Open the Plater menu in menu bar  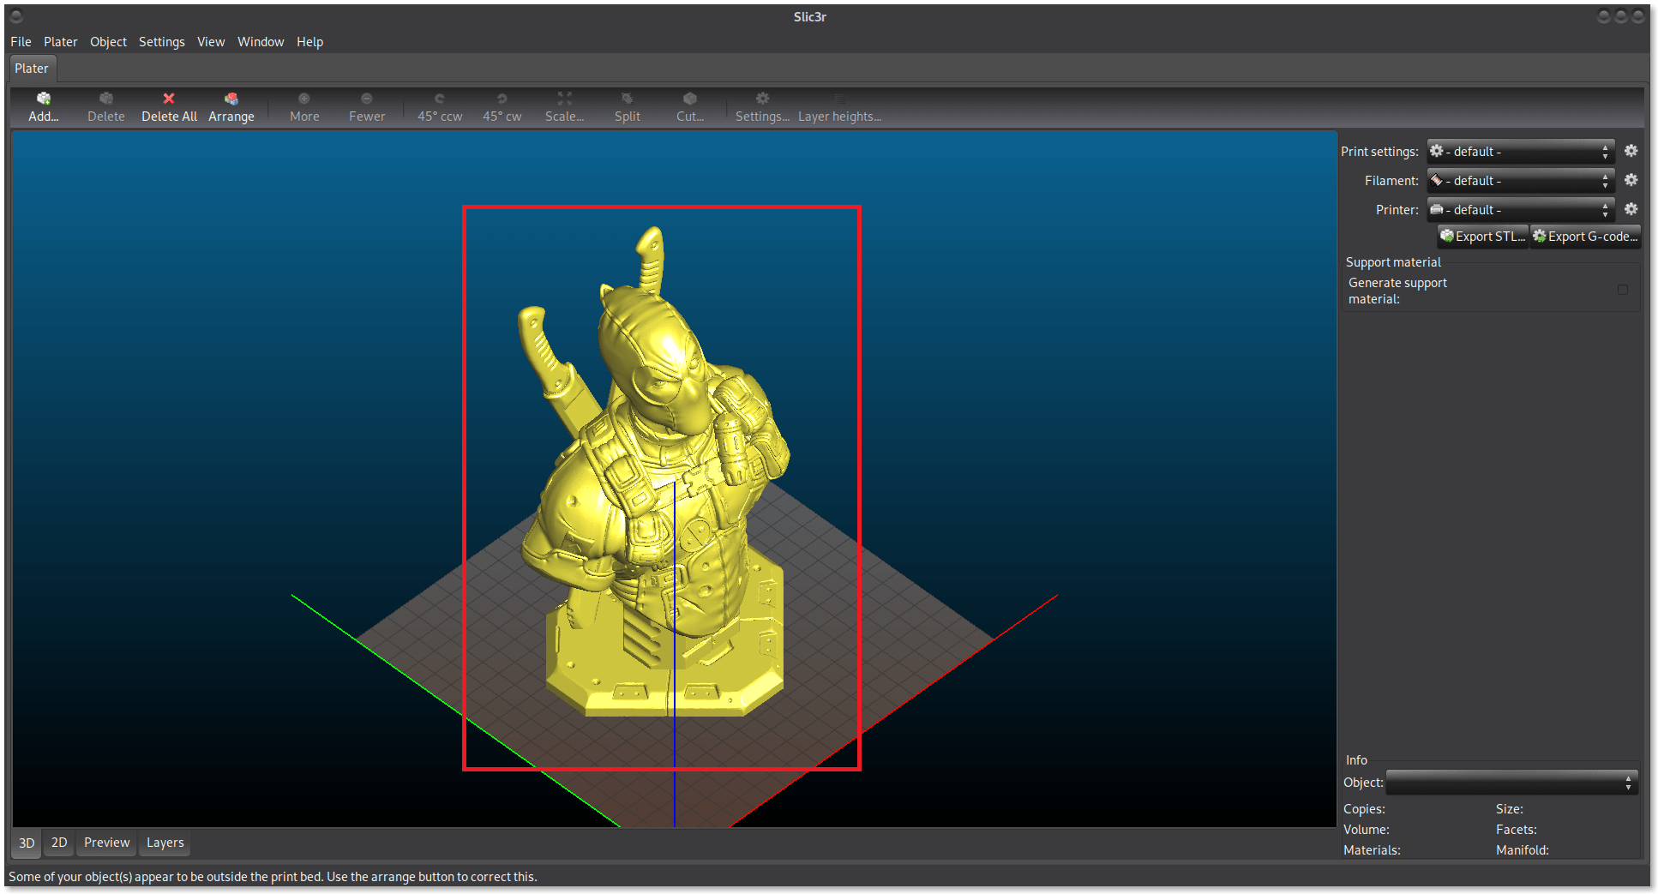click(60, 42)
